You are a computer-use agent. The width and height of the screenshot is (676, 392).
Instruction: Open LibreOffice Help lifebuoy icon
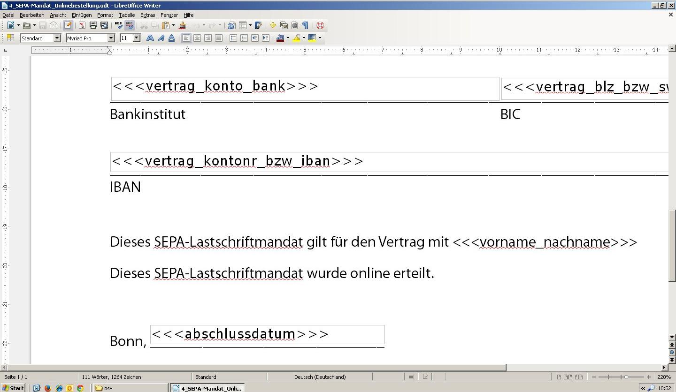click(x=320, y=25)
